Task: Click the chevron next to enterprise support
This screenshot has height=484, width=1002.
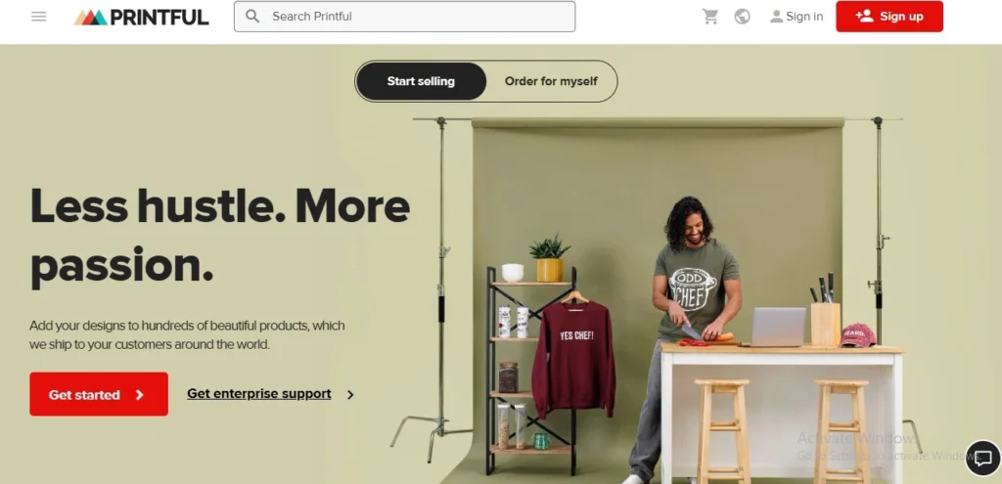Action: click(350, 395)
